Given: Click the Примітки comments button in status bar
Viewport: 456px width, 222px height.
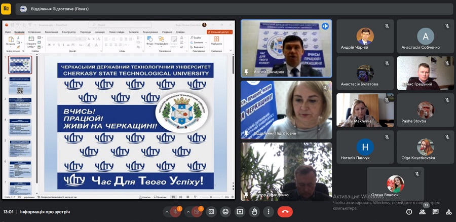Looking at the screenshot, I should point(160,197).
